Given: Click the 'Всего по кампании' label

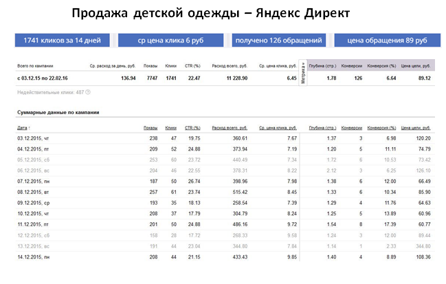Looking at the screenshot, I should [x=35, y=66].
